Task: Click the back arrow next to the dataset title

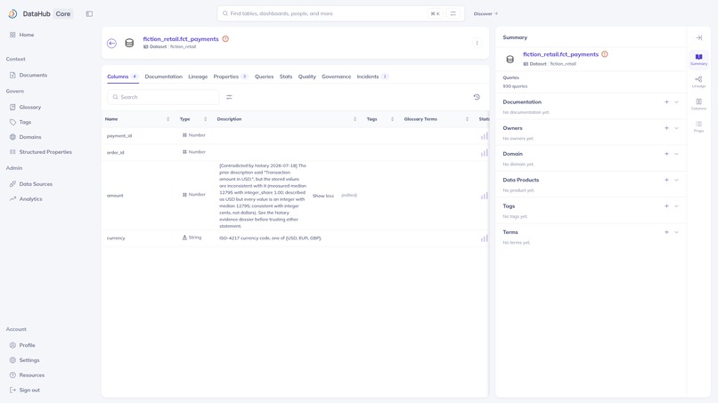Action: [111, 43]
